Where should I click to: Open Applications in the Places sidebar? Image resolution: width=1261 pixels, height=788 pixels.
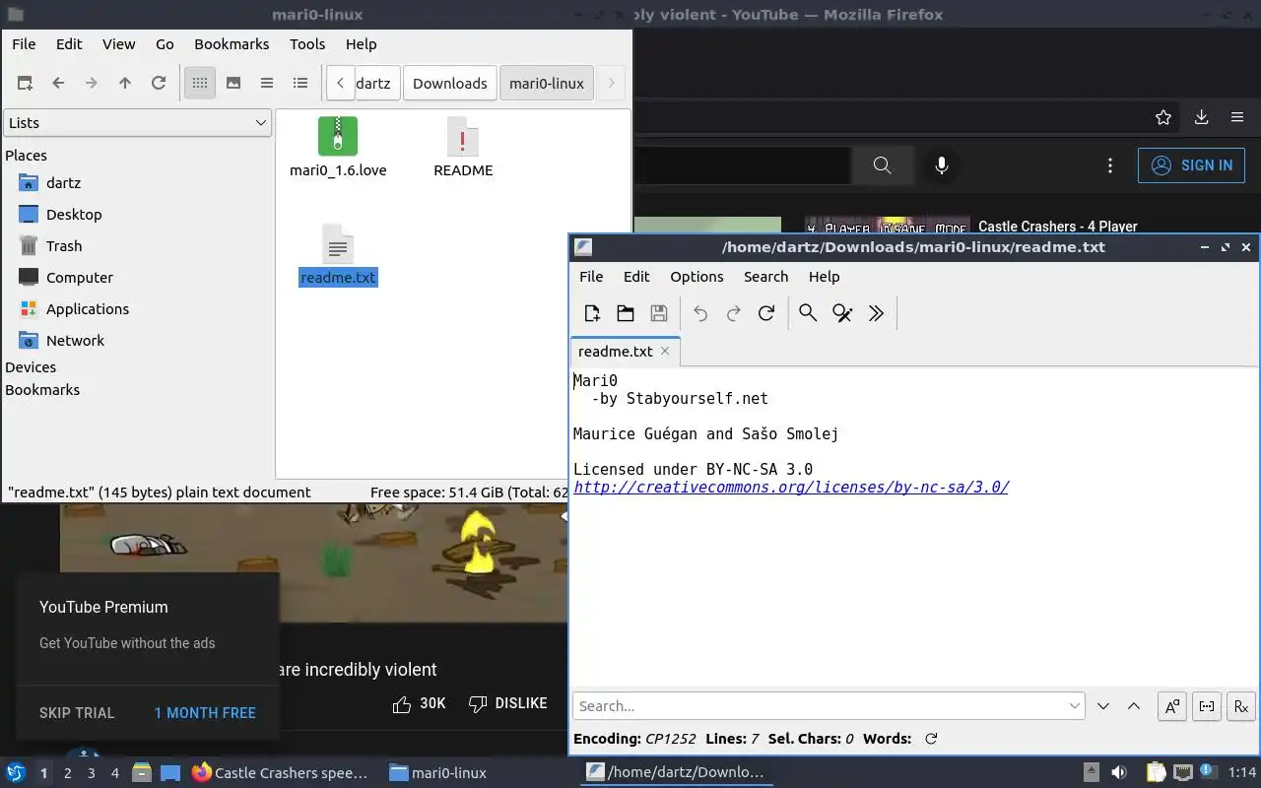pos(88,309)
